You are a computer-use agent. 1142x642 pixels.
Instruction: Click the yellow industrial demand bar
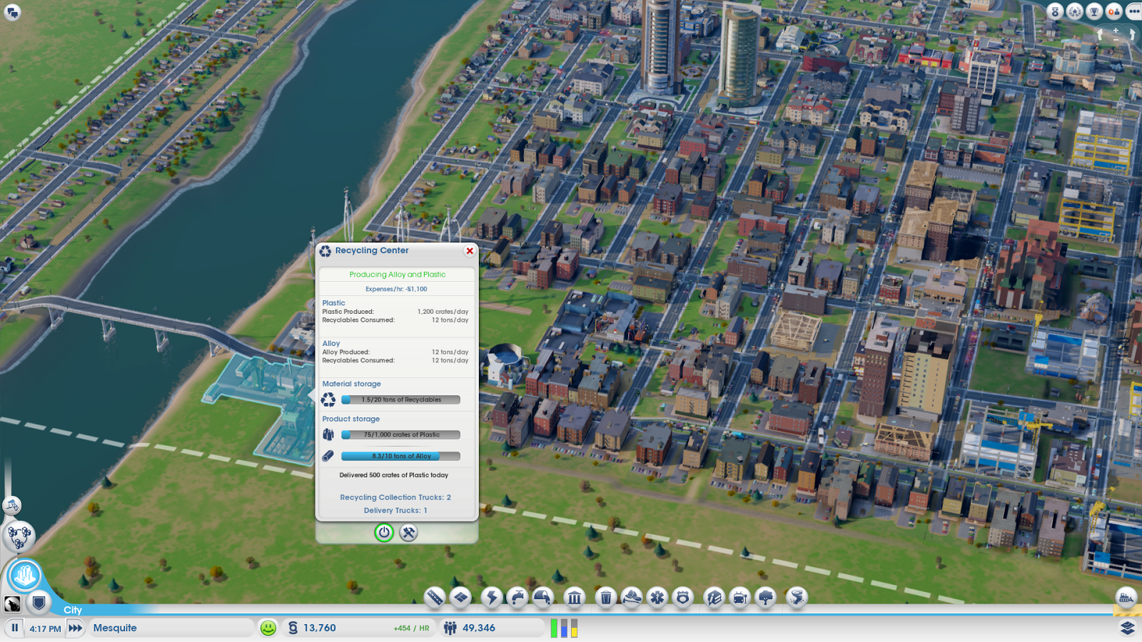coord(574,628)
